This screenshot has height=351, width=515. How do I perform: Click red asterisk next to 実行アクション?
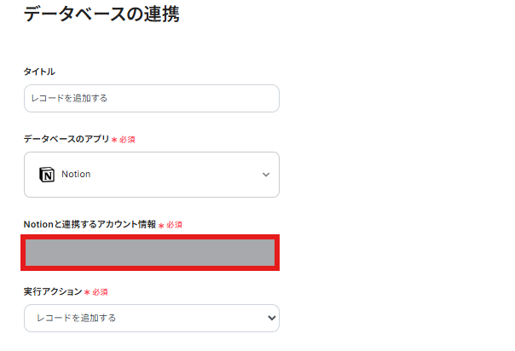point(87,292)
